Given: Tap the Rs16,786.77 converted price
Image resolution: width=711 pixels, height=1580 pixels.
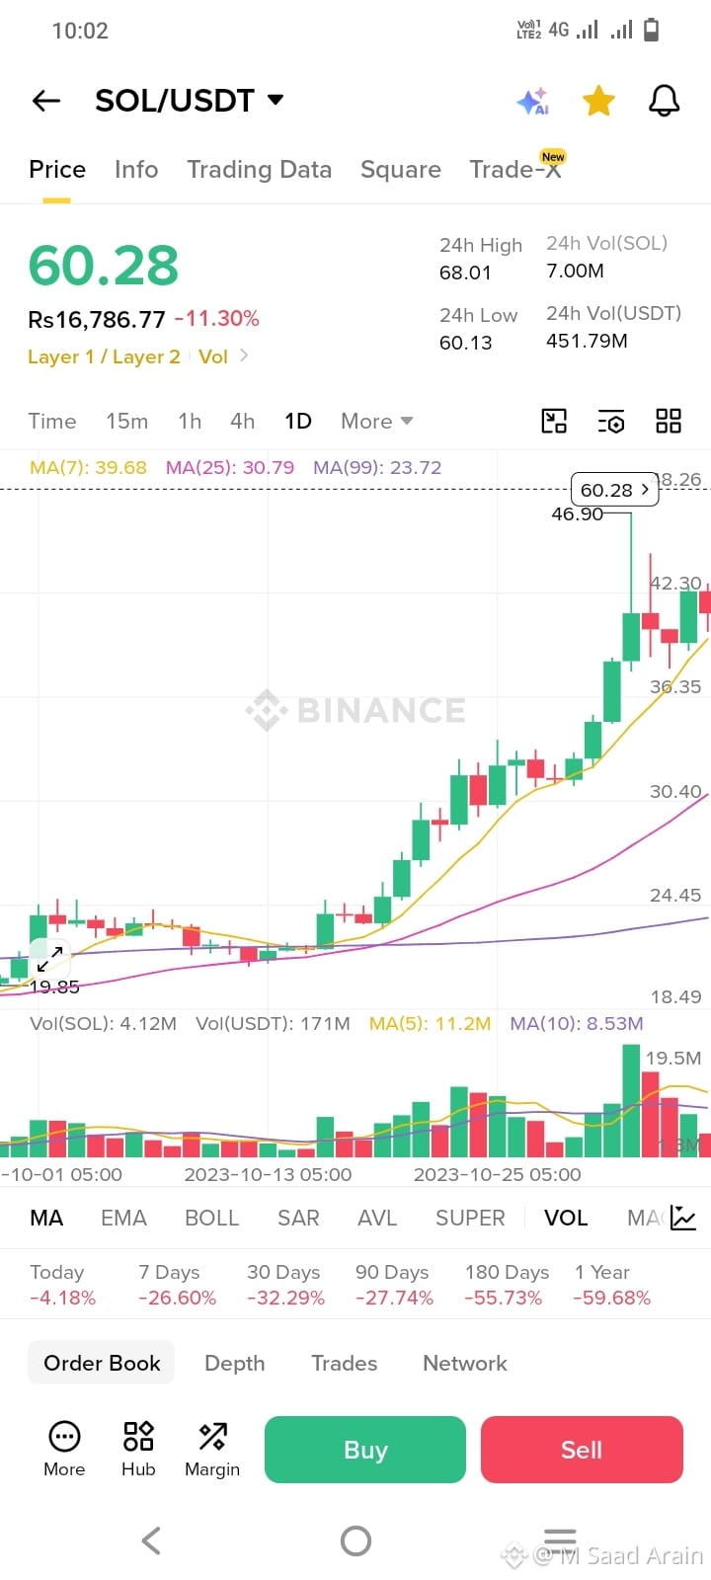Looking at the screenshot, I should pyautogui.click(x=97, y=319).
